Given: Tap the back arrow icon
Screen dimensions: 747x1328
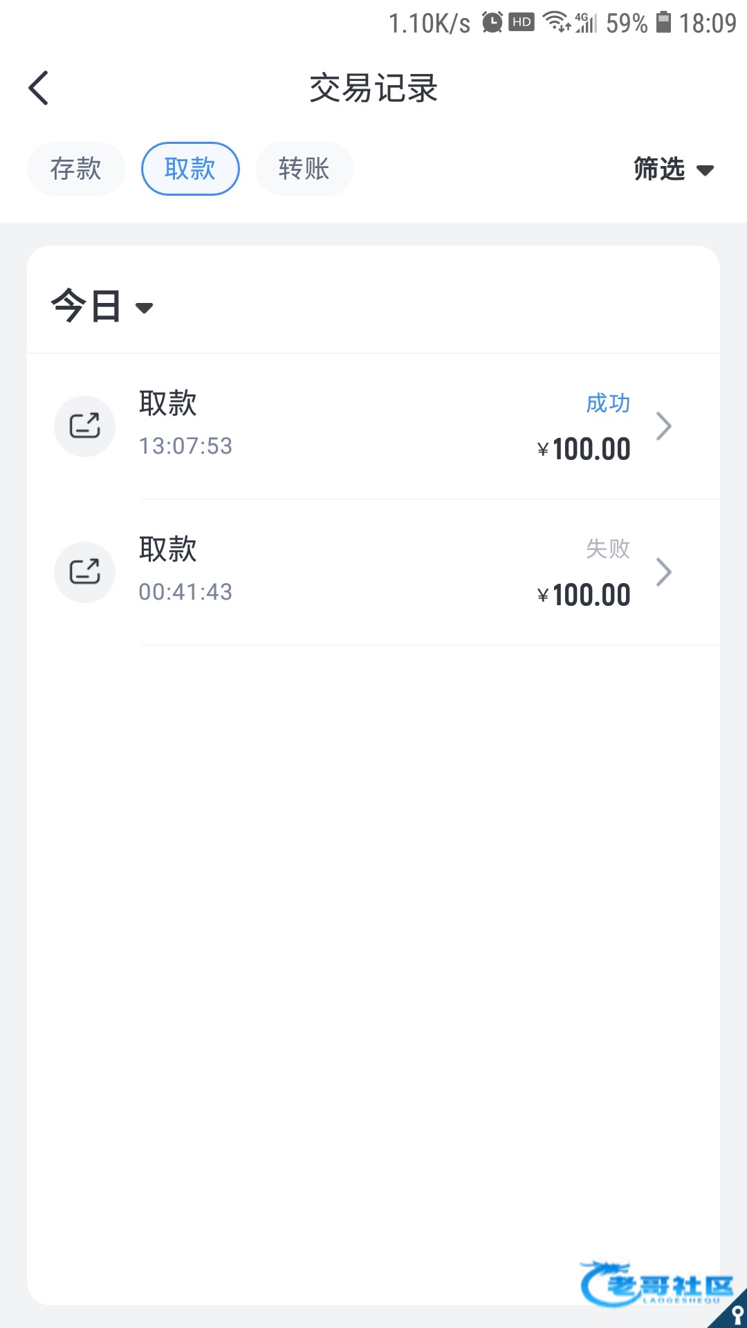Looking at the screenshot, I should point(39,88).
